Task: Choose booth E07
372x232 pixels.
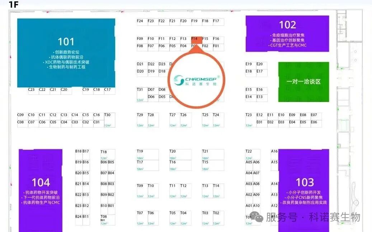Action: click(x=316, y=116)
